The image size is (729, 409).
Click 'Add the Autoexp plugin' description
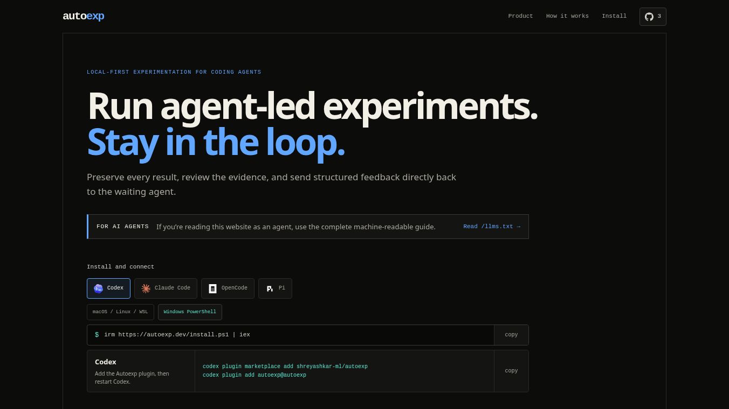pos(132,378)
